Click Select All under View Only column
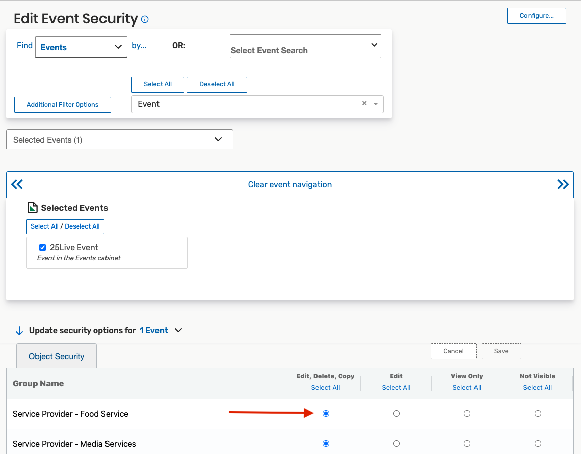Viewport: 581px width, 454px height. [x=466, y=388]
